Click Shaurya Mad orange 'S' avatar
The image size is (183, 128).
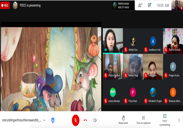pos(173,92)
